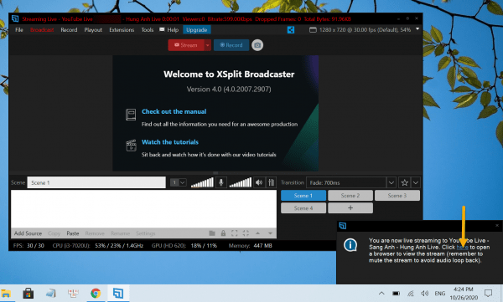Screen dimensions: 503x302
Task: Click 'here' link in notification
Action: [x=462, y=248]
